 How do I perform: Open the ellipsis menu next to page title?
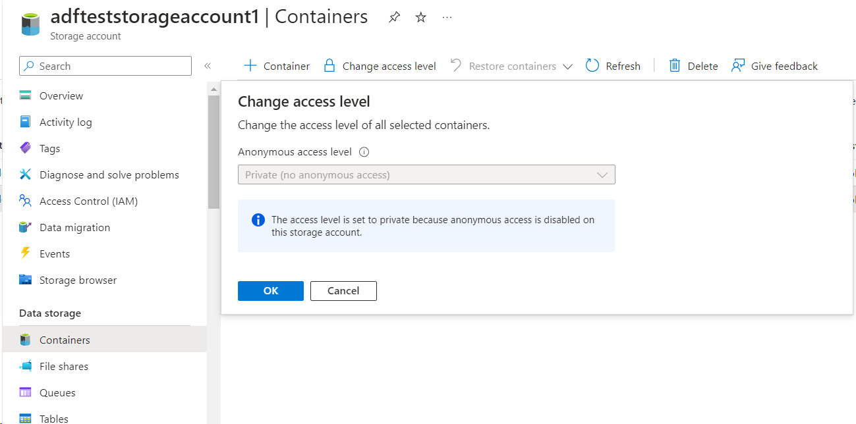click(447, 17)
